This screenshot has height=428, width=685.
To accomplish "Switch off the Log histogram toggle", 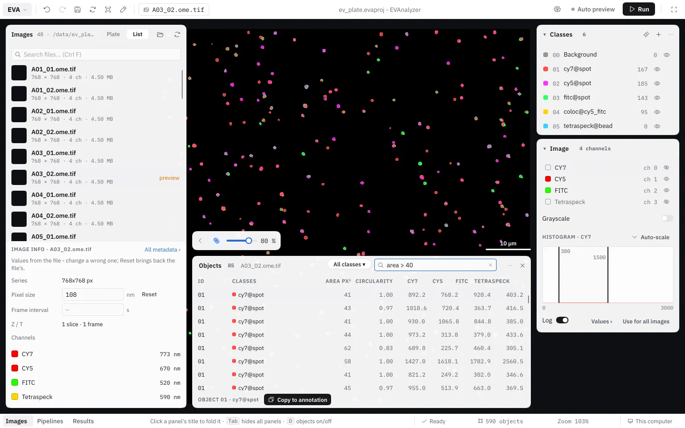I will pos(562,320).
